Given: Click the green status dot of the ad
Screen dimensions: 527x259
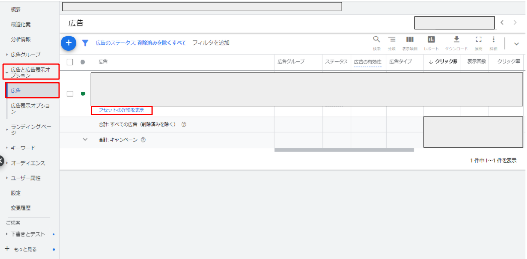Looking at the screenshot, I should [x=82, y=93].
